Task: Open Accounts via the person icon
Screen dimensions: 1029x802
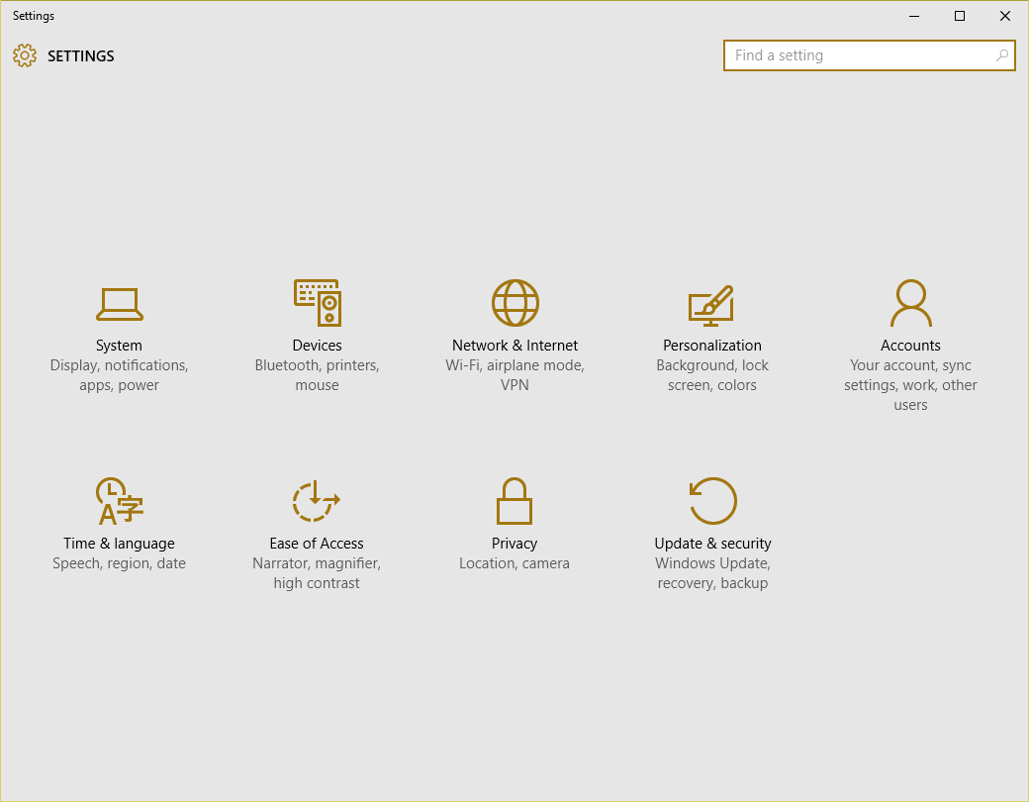Action: point(911,303)
